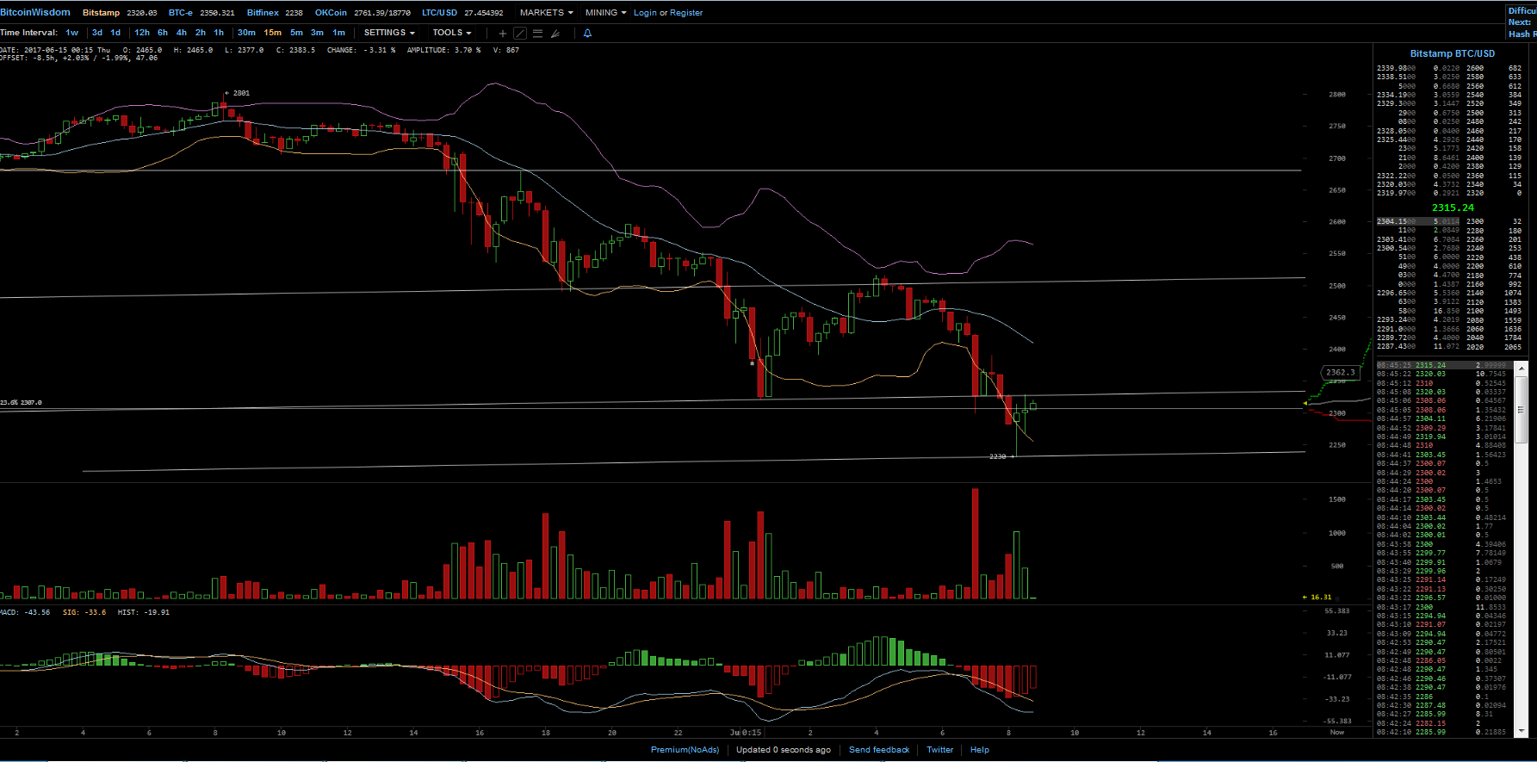Click the trade list scrollbar up arrow
This screenshot has height=762, width=1537.
tap(1522, 368)
